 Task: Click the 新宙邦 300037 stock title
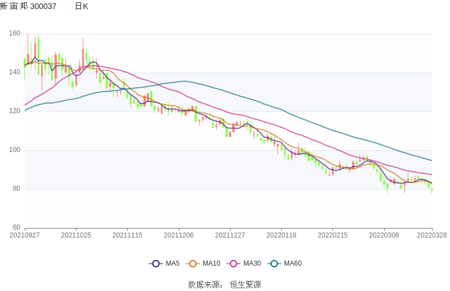pos(28,6)
